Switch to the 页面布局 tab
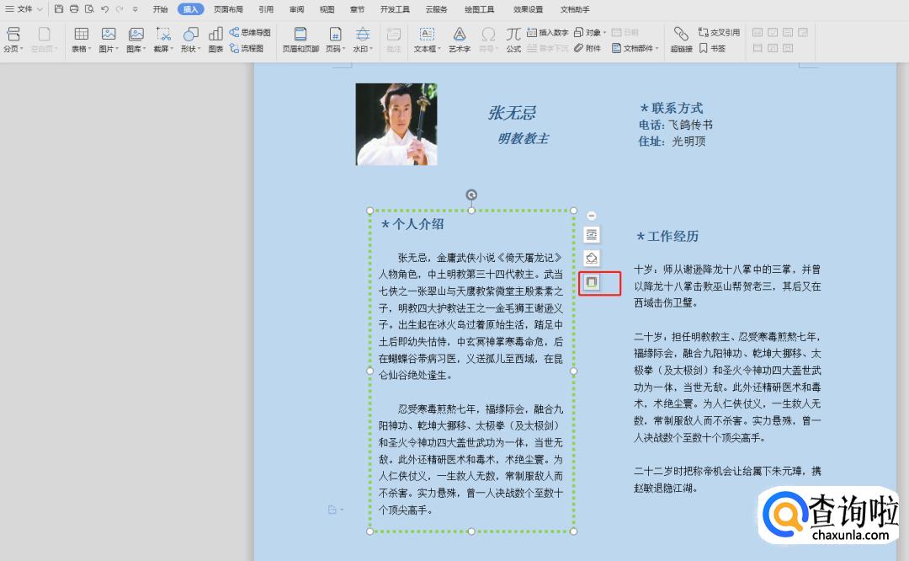The image size is (909, 561). click(x=228, y=9)
